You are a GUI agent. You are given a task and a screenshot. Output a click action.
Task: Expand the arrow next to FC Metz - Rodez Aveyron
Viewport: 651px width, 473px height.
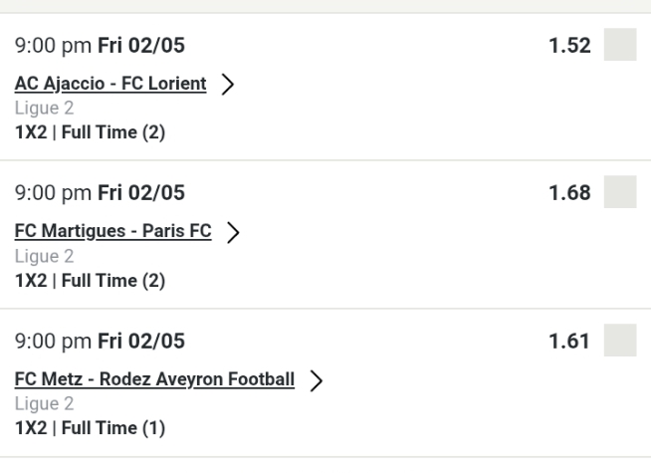(317, 379)
